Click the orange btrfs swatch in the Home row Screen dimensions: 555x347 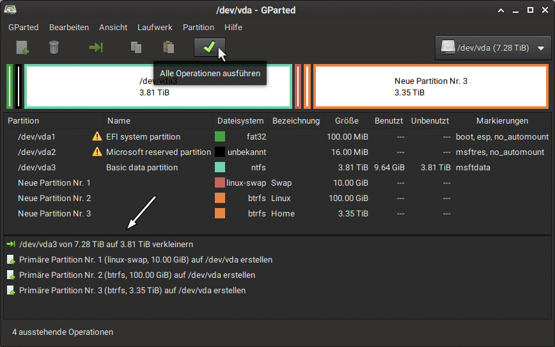[x=220, y=213]
